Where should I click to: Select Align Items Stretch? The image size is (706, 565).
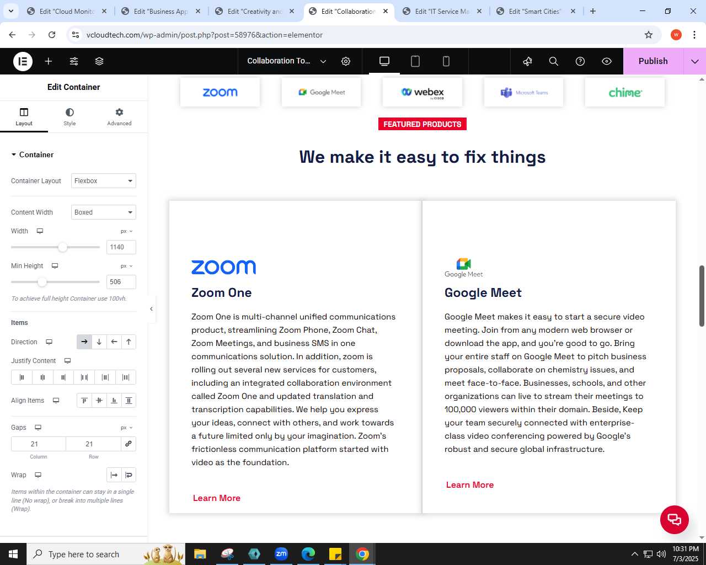[x=129, y=401]
